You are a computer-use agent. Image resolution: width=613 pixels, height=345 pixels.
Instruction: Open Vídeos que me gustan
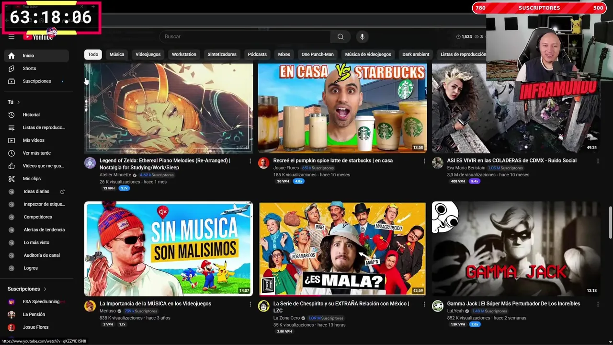pyautogui.click(x=36, y=166)
